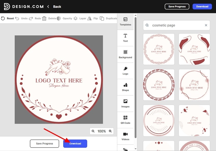Viewport: 216px width, 151px height.
Task: Open the Background panel
Action: 125,54
